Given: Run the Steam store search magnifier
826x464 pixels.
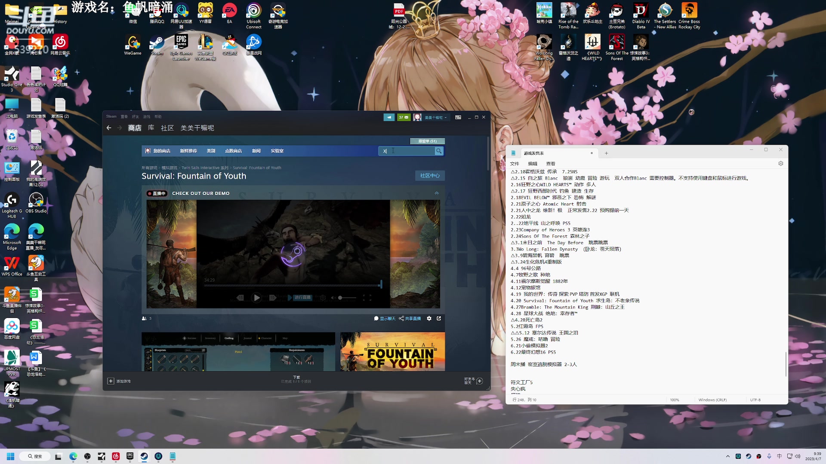Looking at the screenshot, I should pos(438,151).
